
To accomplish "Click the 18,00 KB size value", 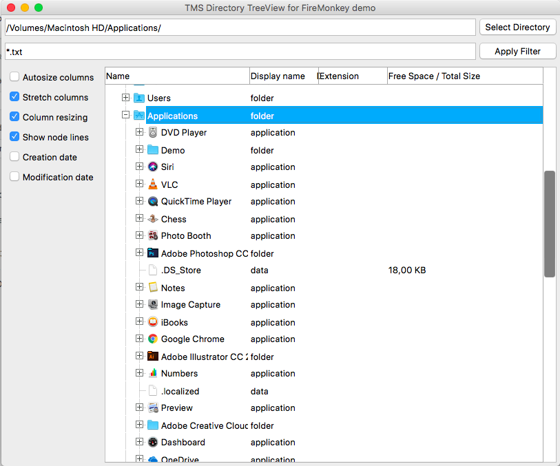I will pos(407,270).
